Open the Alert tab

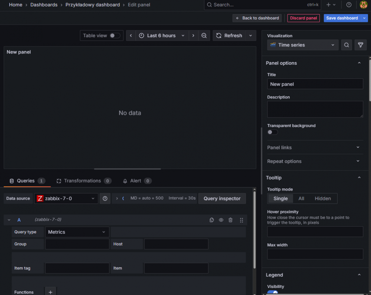tap(137, 181)
